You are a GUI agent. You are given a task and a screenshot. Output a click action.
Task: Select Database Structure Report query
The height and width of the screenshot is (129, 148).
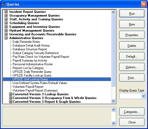30,49
